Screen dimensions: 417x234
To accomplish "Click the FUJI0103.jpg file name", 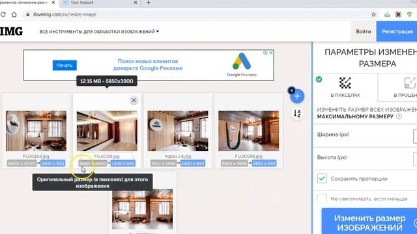I will (x=36, y=156).
